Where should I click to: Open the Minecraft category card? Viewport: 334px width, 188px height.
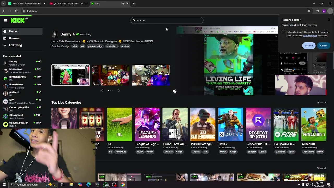click(314, 125)
